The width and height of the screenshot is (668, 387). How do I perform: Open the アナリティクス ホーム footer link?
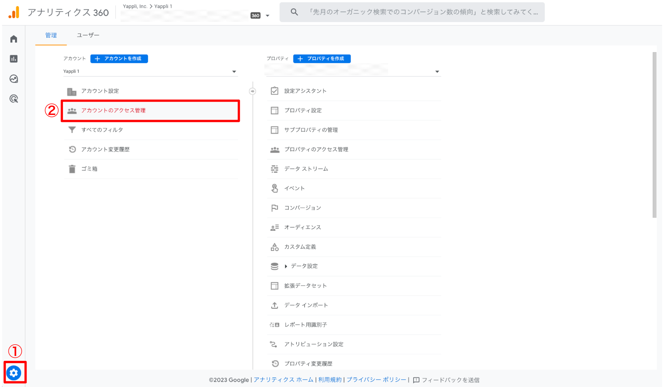click(x=284, y=380)
